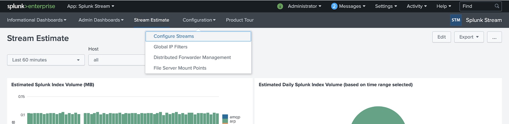The height and width of the screenshot is (124, 509).
Task: Expand the Last 60 minutes time picker
Action: pos(46,60)
